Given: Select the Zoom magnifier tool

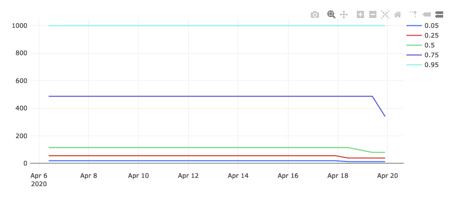Looking at the screenshot, I should [x=331, y=14].
